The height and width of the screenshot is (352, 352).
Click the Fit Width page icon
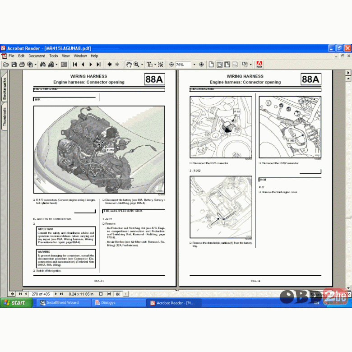(227, 65)
